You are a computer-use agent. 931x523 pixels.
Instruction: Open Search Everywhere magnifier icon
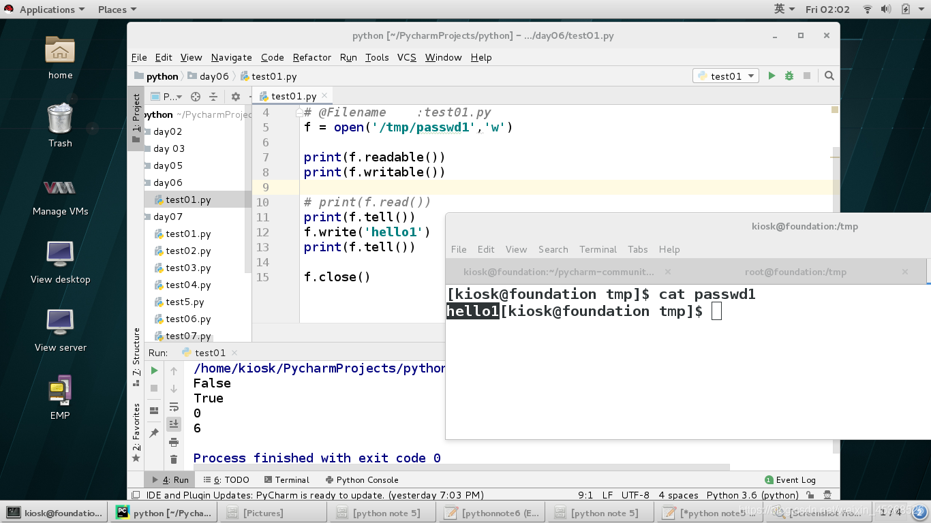pyautogui.click(x=829, y=76)
